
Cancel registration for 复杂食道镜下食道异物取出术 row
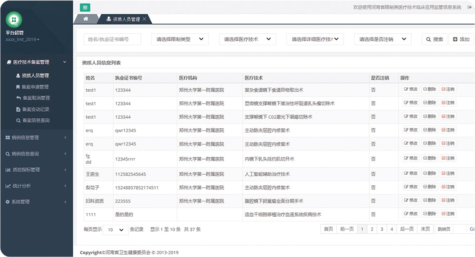[x=448, y=89]
